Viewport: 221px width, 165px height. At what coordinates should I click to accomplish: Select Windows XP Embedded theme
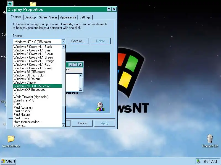(37, 90)
